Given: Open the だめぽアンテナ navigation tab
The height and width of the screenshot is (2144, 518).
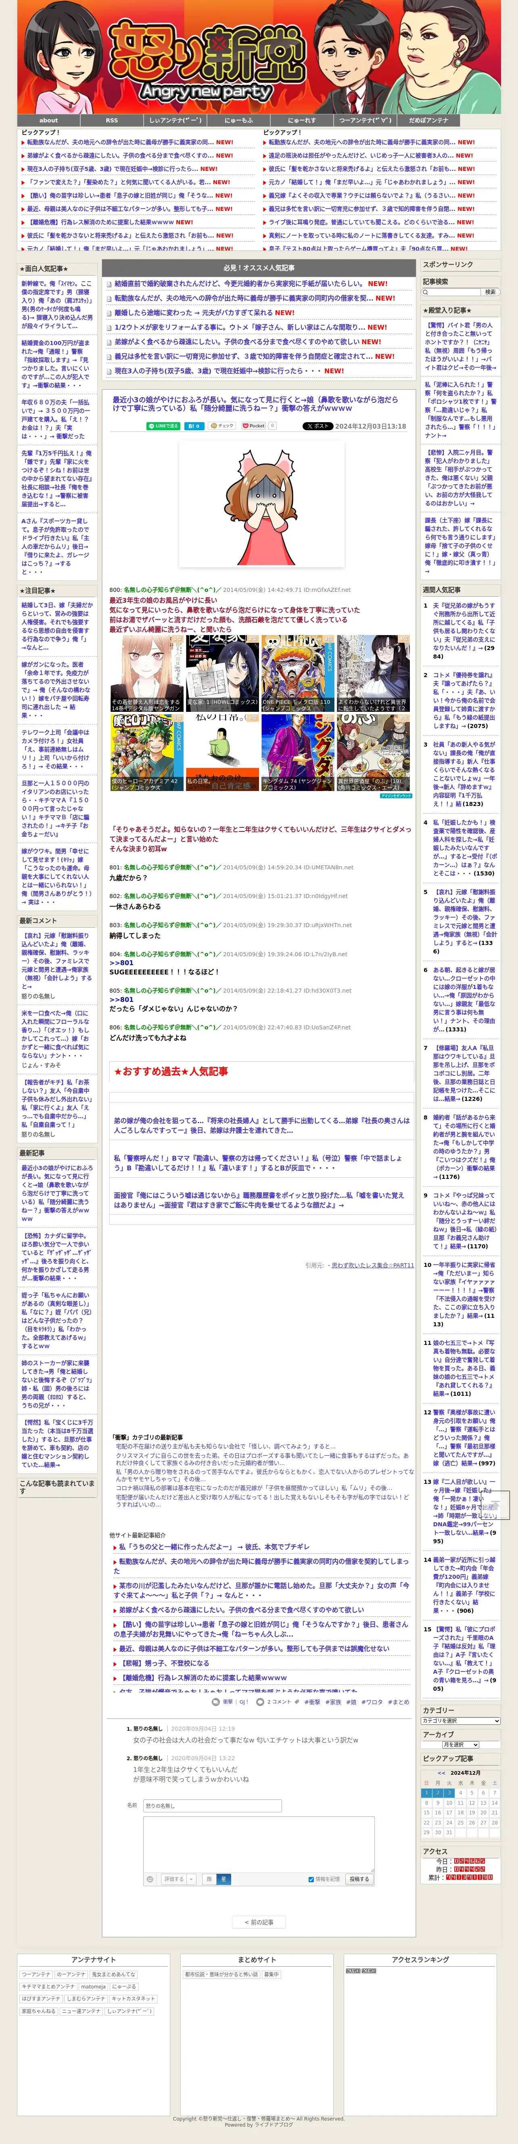Looking at the screenshot, I should click(428, 121).
